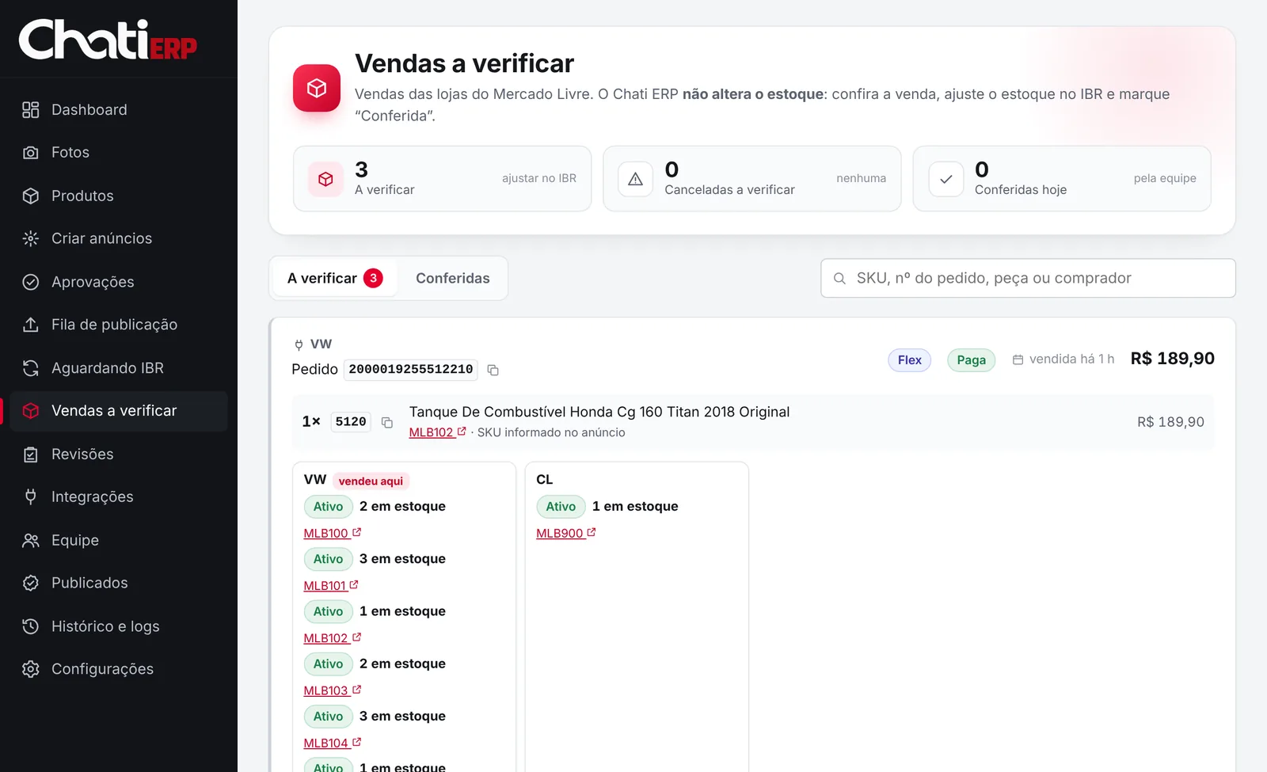Screen dimensions: 1267x772
Task: Open the MLB102 listing link under product title
Action: pos(437,432)
